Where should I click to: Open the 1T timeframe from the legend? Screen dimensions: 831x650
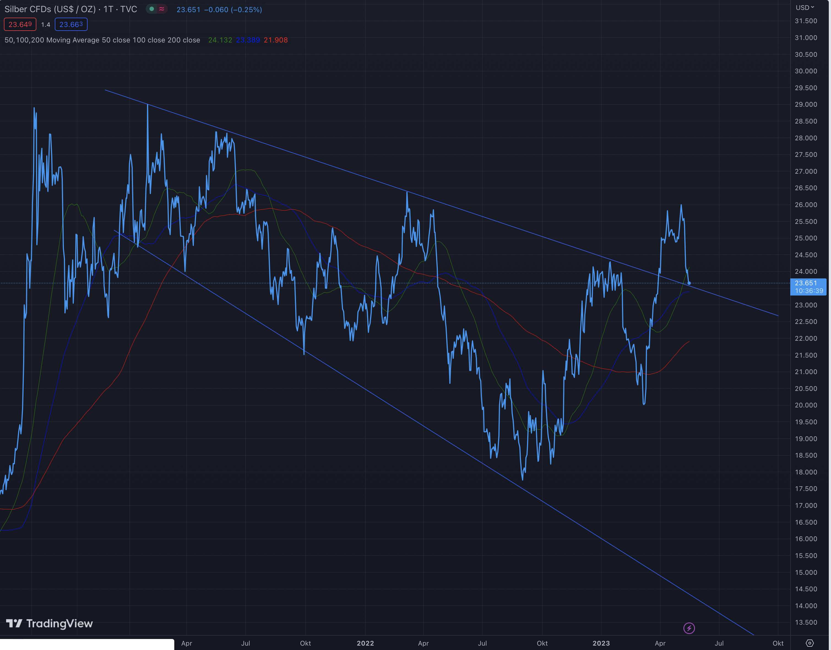109,9
